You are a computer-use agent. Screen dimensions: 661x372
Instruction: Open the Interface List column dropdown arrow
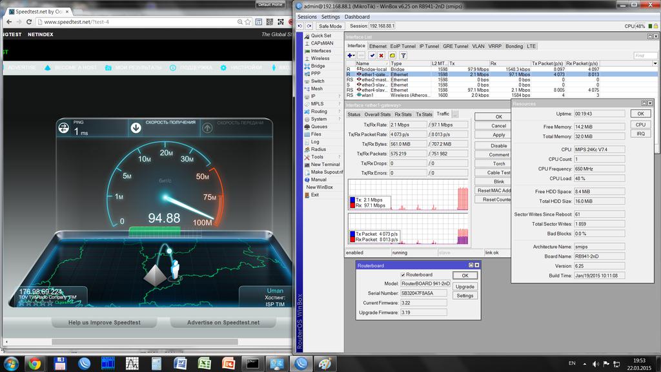tap(655, 63)
